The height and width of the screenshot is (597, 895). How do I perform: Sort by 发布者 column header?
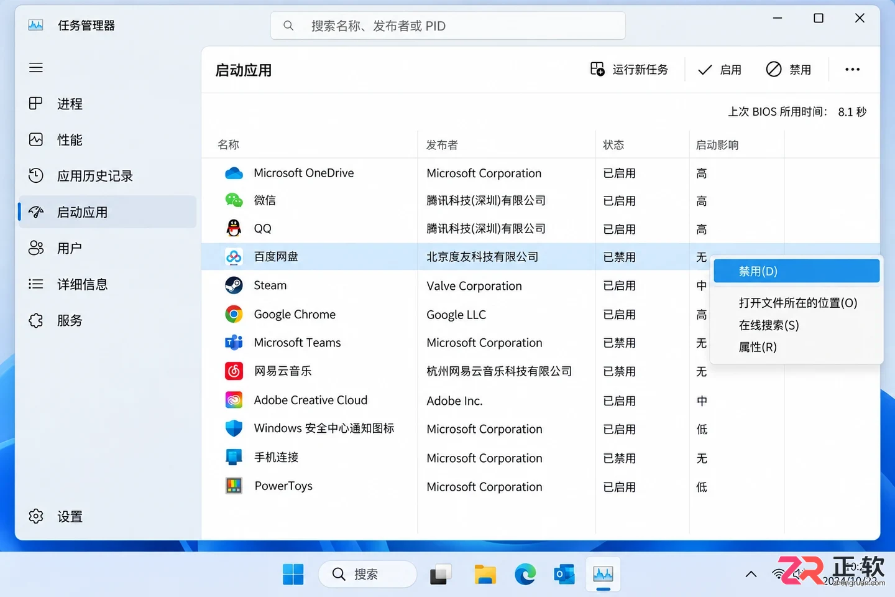click(442, 145)
